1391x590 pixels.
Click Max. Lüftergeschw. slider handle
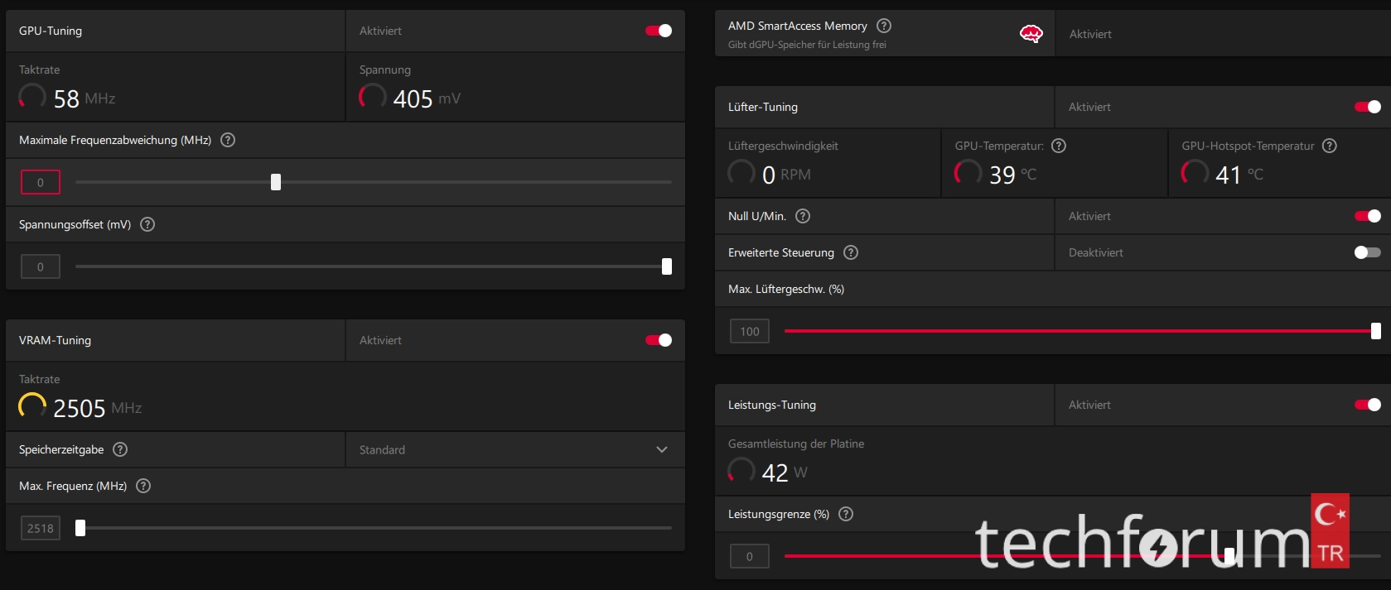click(1376, 331)
